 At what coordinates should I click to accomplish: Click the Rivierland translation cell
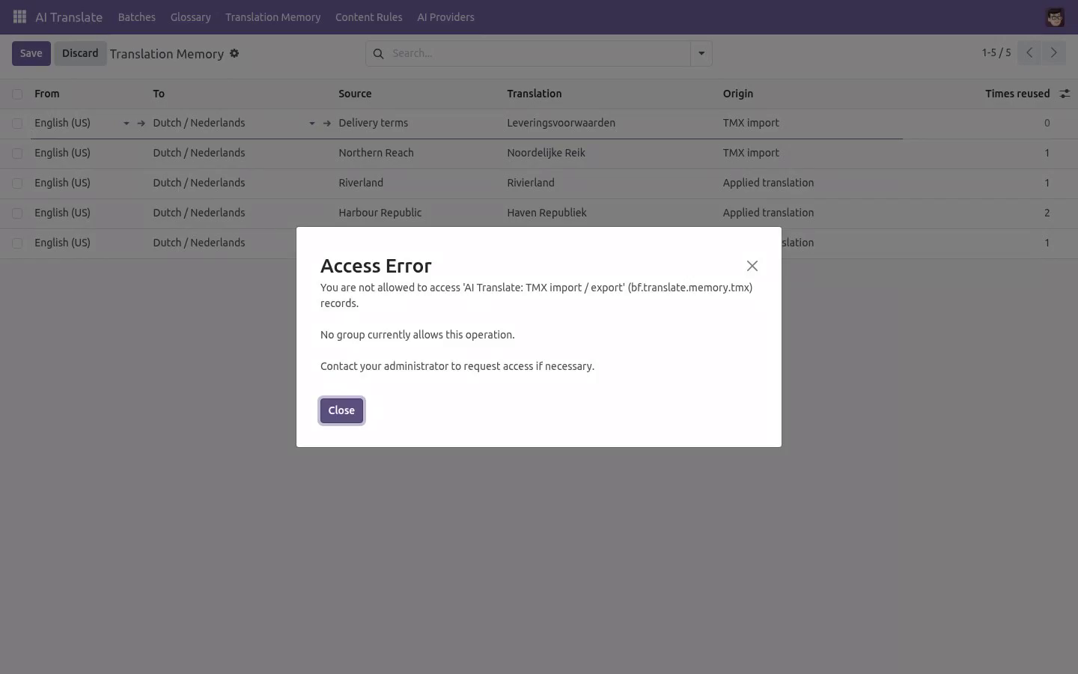pos(531,183)
